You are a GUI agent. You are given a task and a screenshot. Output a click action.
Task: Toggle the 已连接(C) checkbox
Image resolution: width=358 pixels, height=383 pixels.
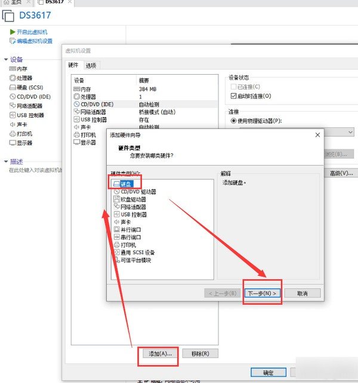point(233,87)
